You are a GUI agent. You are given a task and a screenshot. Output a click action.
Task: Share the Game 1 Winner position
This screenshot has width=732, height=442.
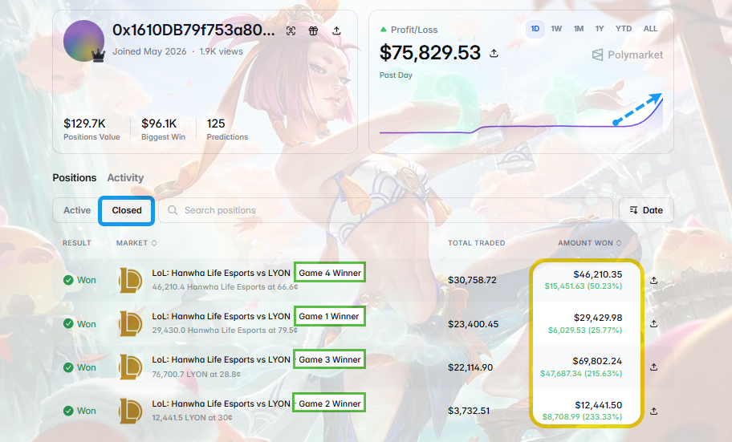click(x=653, y=323)
